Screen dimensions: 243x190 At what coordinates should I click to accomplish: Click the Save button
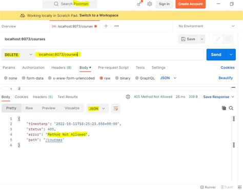point(188,39)
